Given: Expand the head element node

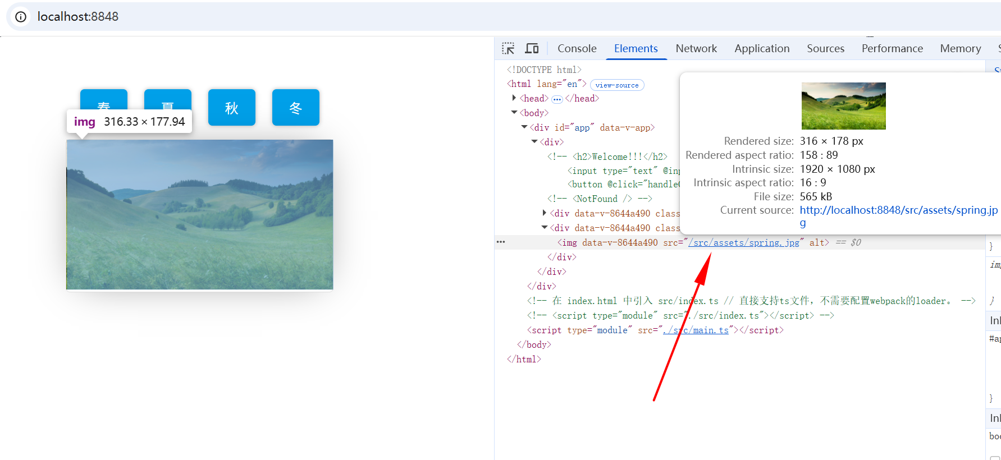Looking at the screenshot, I should [x=514, y=98].
